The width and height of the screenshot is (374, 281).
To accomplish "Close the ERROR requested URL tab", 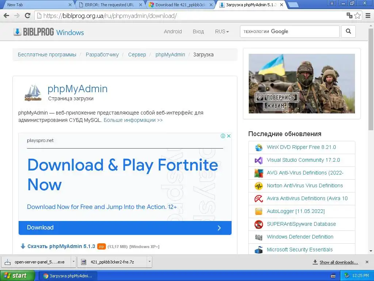I will 141,5.
